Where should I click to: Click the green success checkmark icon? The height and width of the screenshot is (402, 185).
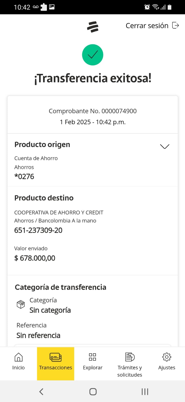pyautogui.click(x=92, y=55)
